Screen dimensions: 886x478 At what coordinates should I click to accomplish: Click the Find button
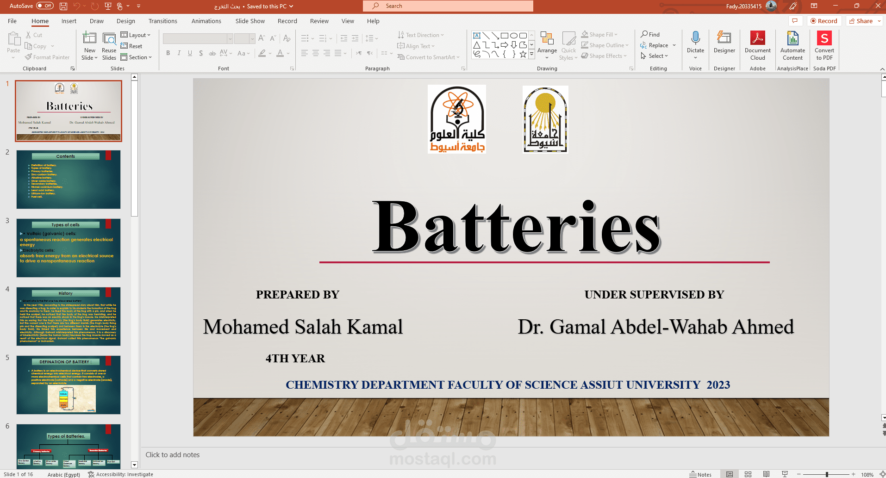[650, 35]
